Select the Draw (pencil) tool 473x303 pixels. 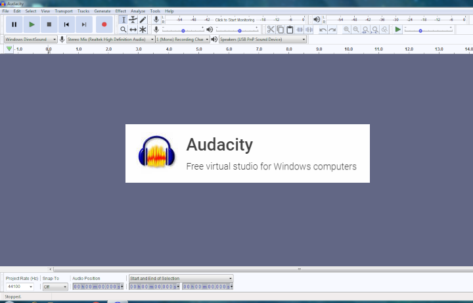(143, 20)
